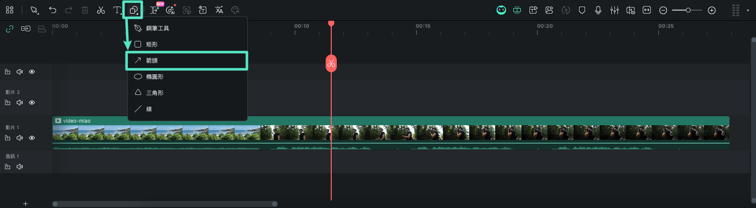756x208 pixels.
Task: Hide the 影片 1 track with eye icon
Action: 32,138
